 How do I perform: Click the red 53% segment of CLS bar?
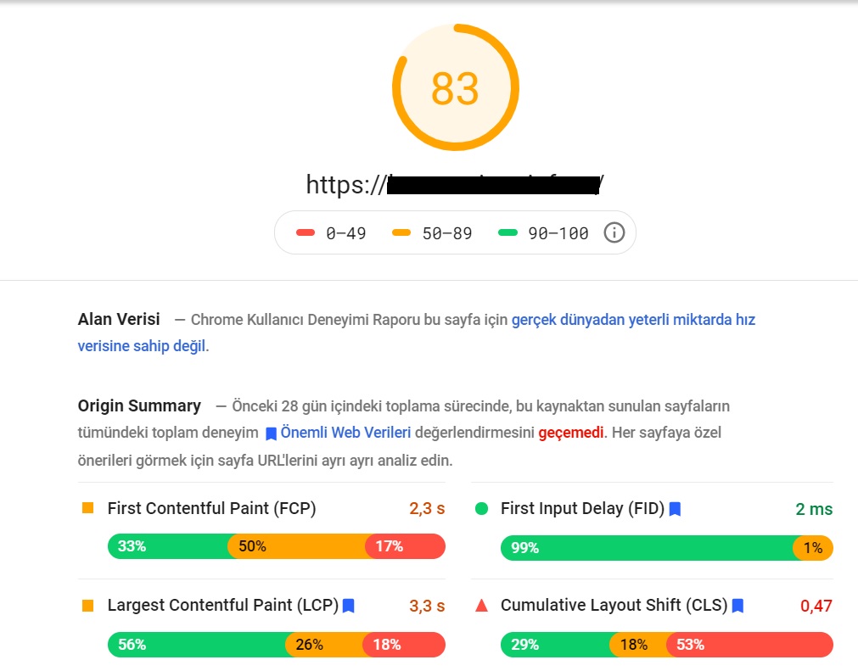(x=749, y=645)
